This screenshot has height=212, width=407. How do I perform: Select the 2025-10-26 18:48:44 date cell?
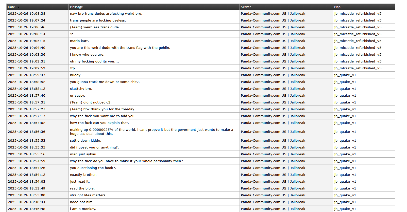tap(27, 202)
